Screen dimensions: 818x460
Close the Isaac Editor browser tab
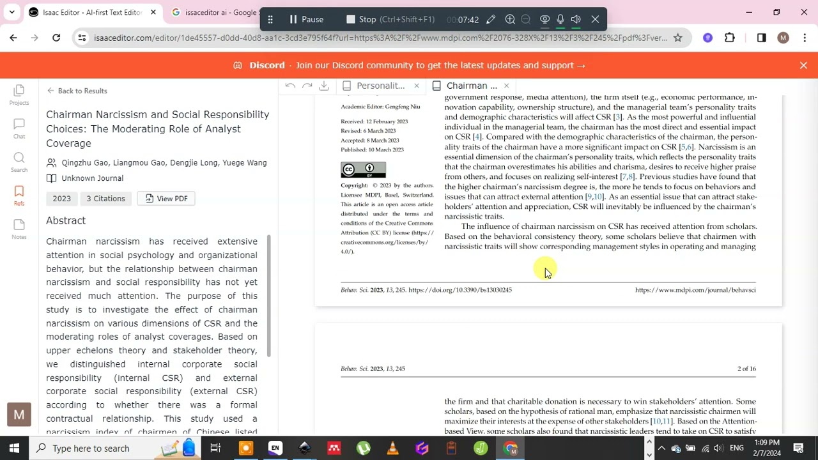(153, 12)
